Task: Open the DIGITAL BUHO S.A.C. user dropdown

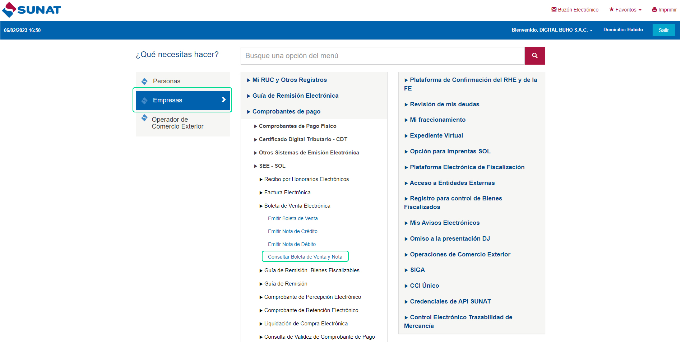Action: 552,30
